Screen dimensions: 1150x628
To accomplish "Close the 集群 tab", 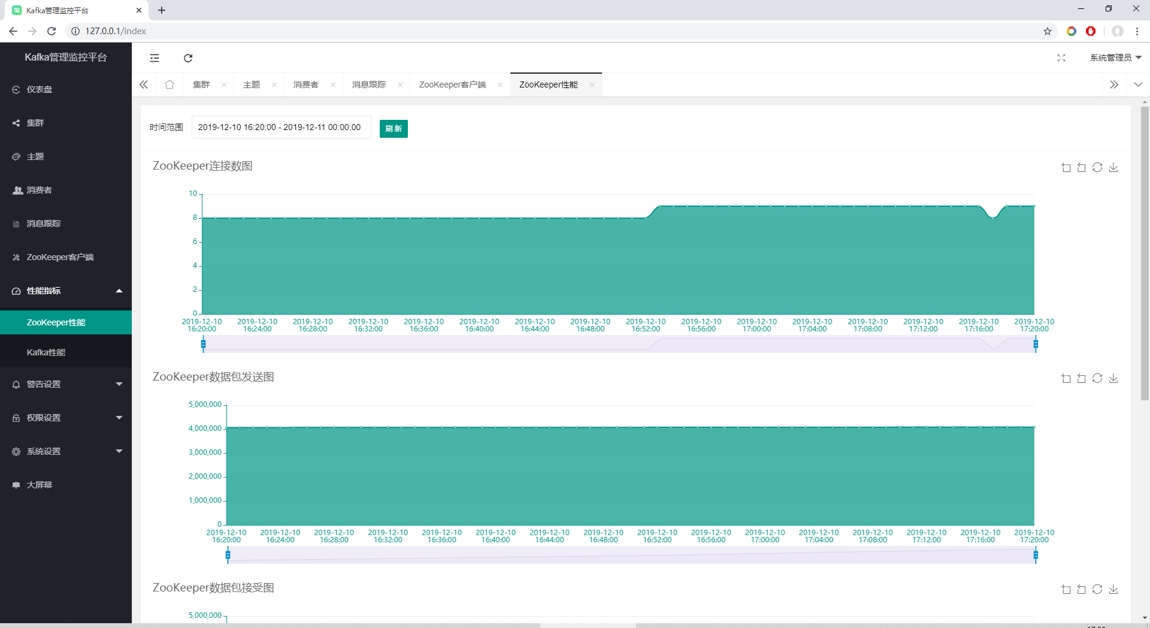I will 224,84.
